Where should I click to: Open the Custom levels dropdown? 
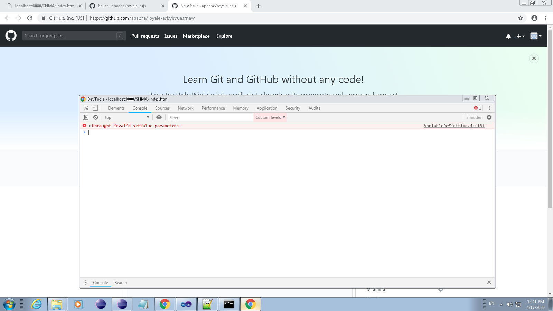270,117
